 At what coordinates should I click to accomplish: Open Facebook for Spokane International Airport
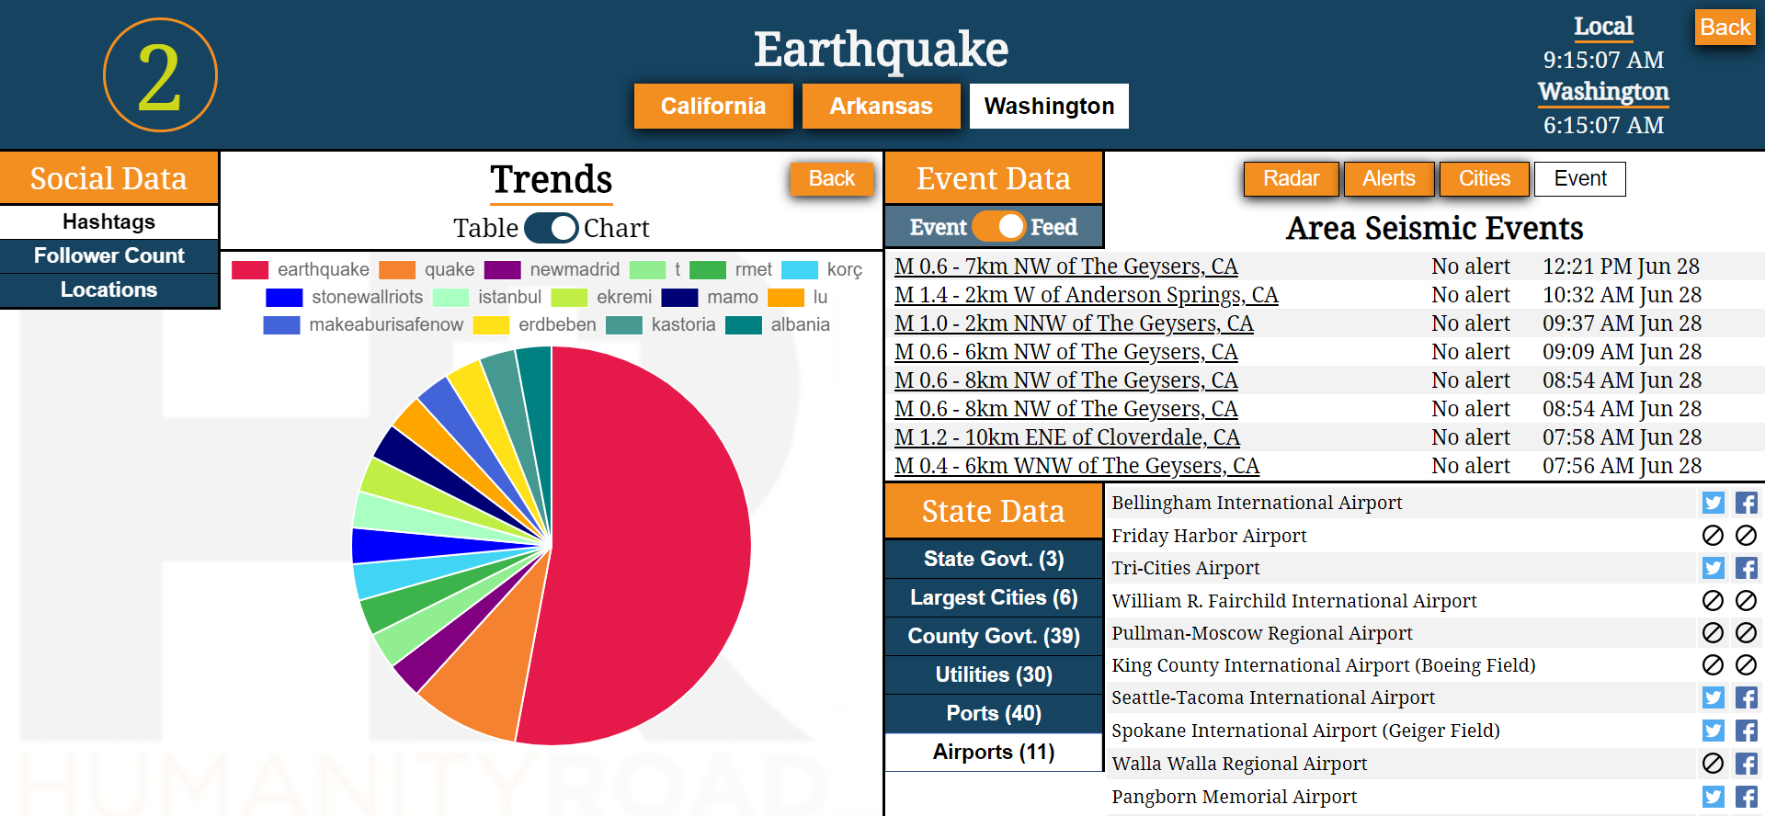(x=1746, y=731)
